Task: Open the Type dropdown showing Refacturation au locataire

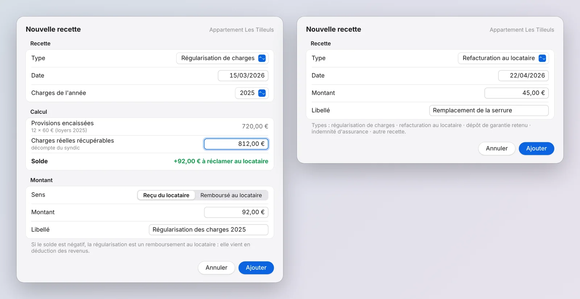Action: click(x=503, y=58)
